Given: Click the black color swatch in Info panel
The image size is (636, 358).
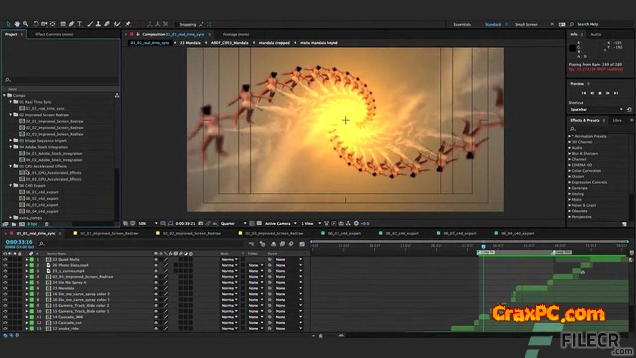Looking at the screenshot, I should point(572,48).
